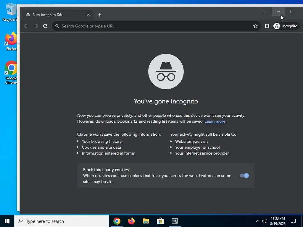Open the side panel icon
The width and height of the screenshot is (303, 227).
click(x=267, y=26)
